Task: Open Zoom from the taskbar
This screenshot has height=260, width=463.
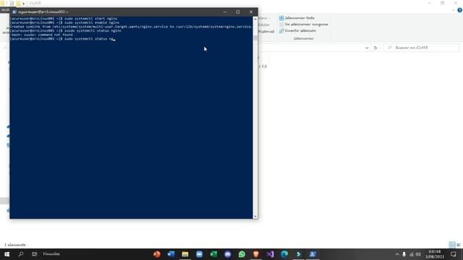Action: [x=200, y=254]
